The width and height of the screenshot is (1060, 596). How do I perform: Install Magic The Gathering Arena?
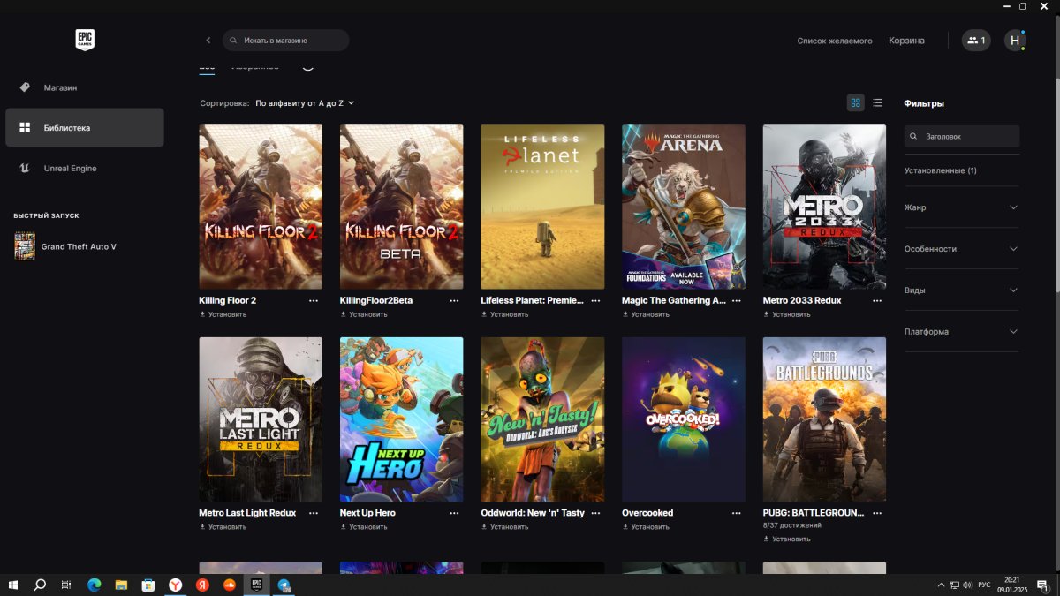pos(646,314)
